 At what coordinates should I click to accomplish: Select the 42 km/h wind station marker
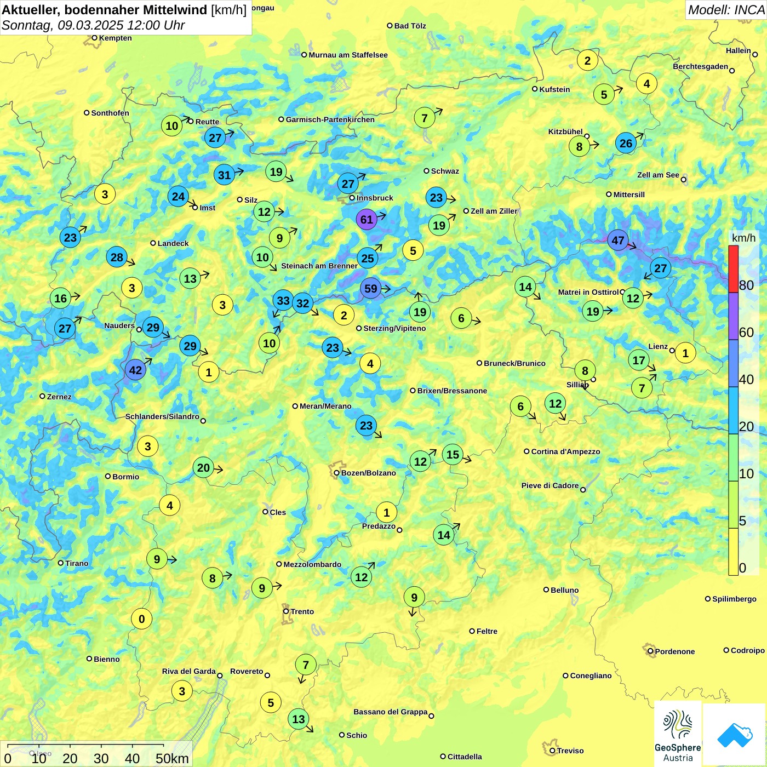(135, 370)
